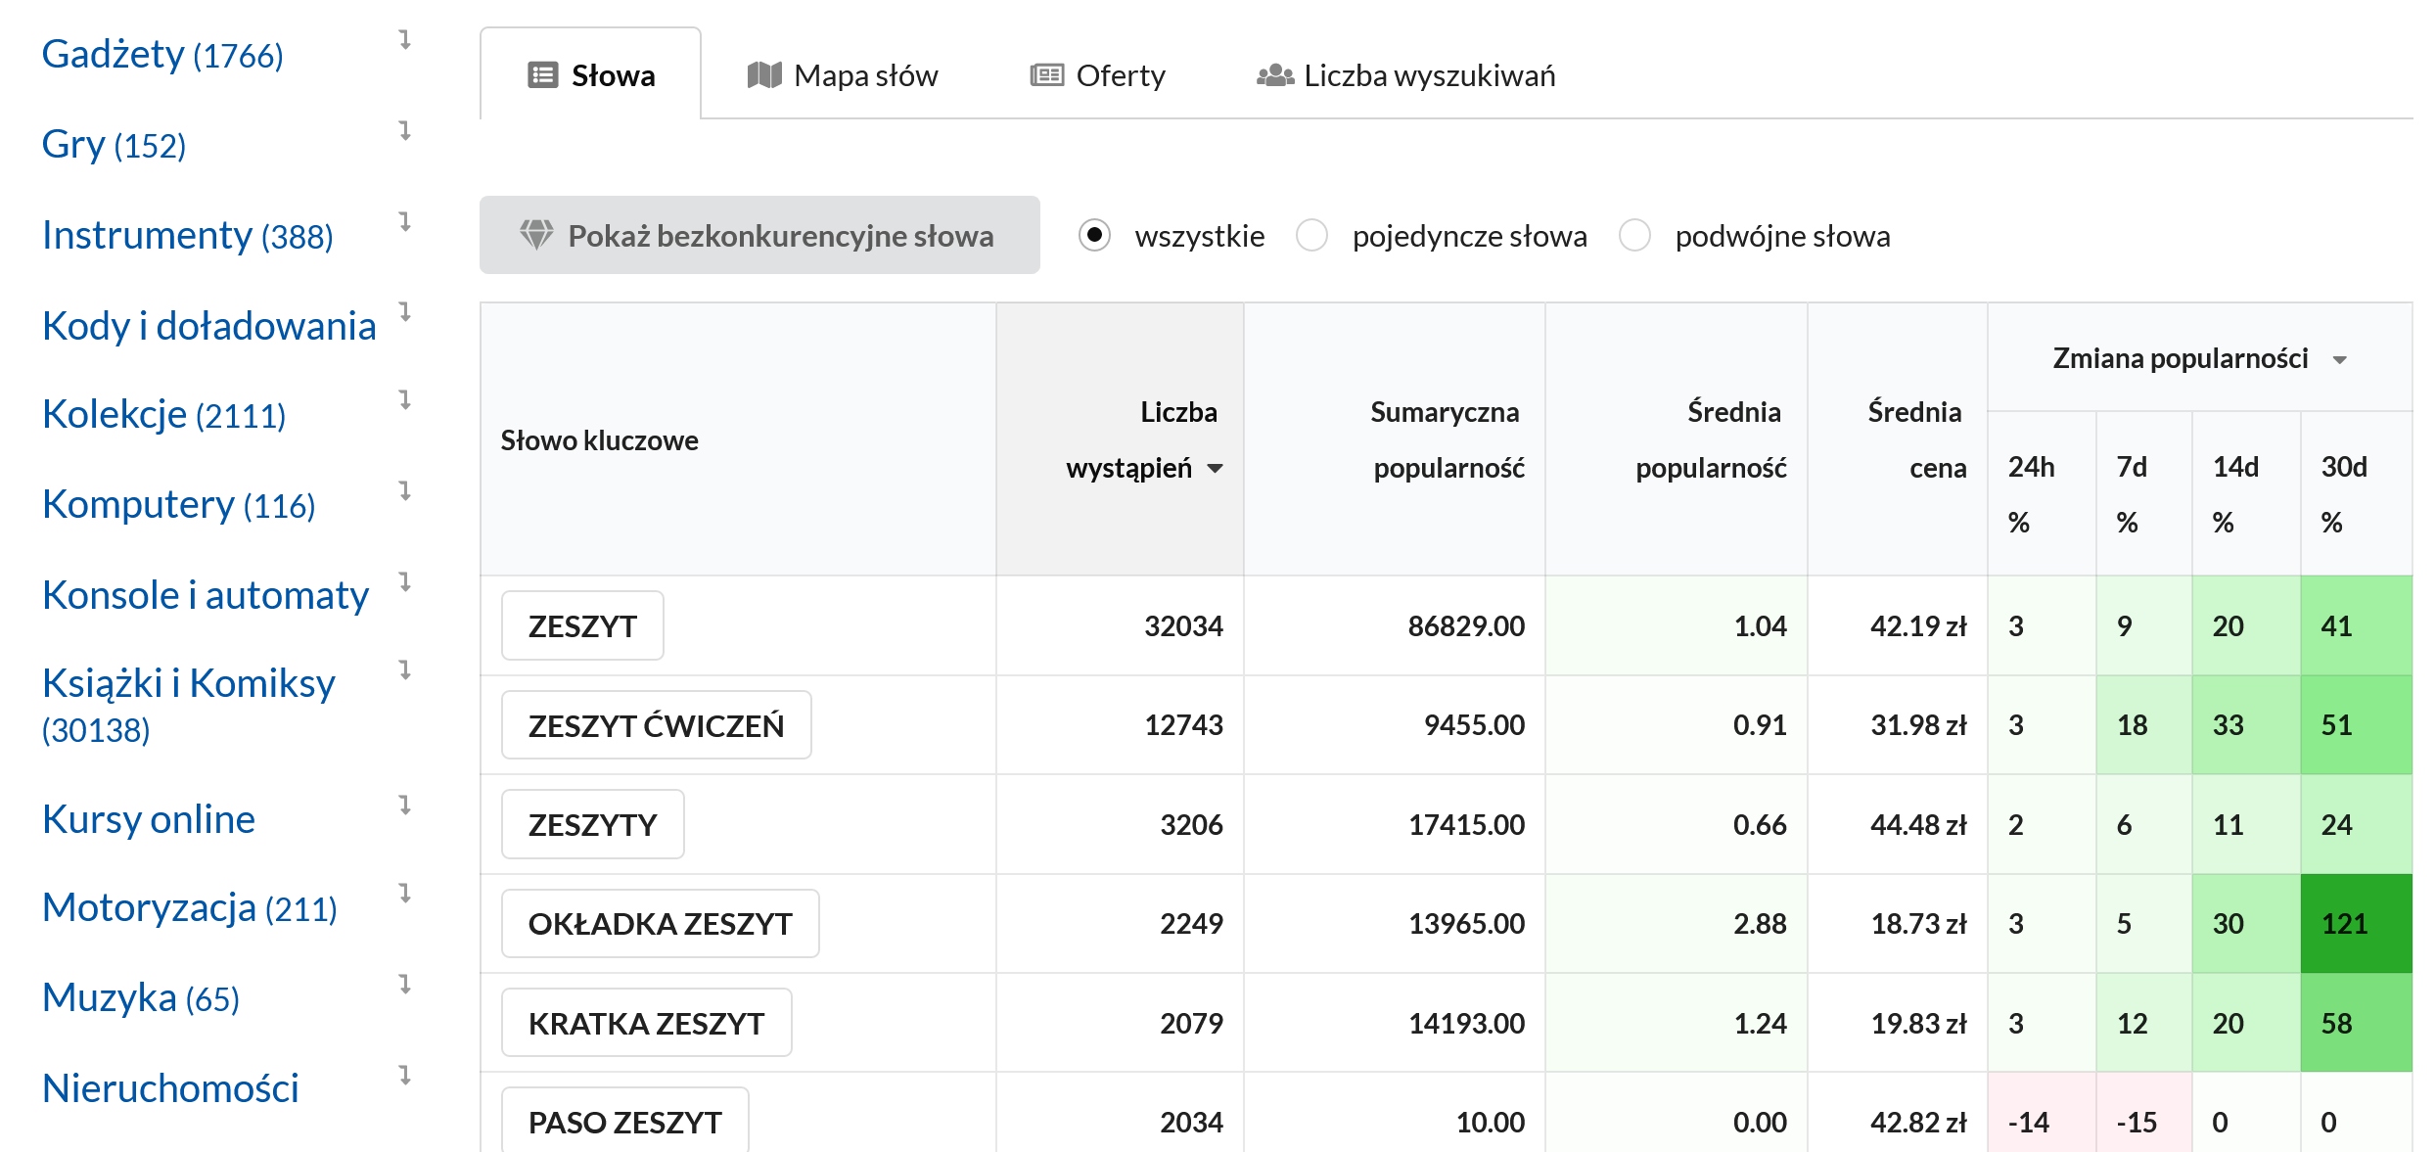The image size is (2436, 1152).
Task: Open the Liczba wyszukiwań tab
Action: click(x=1406, y=75)
